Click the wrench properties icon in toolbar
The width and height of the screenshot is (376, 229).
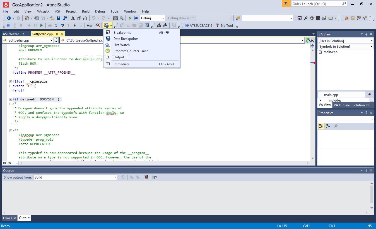[x=306, y=18]
